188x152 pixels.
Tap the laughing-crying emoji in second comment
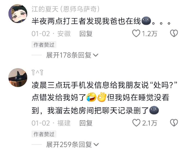(91, 97)
